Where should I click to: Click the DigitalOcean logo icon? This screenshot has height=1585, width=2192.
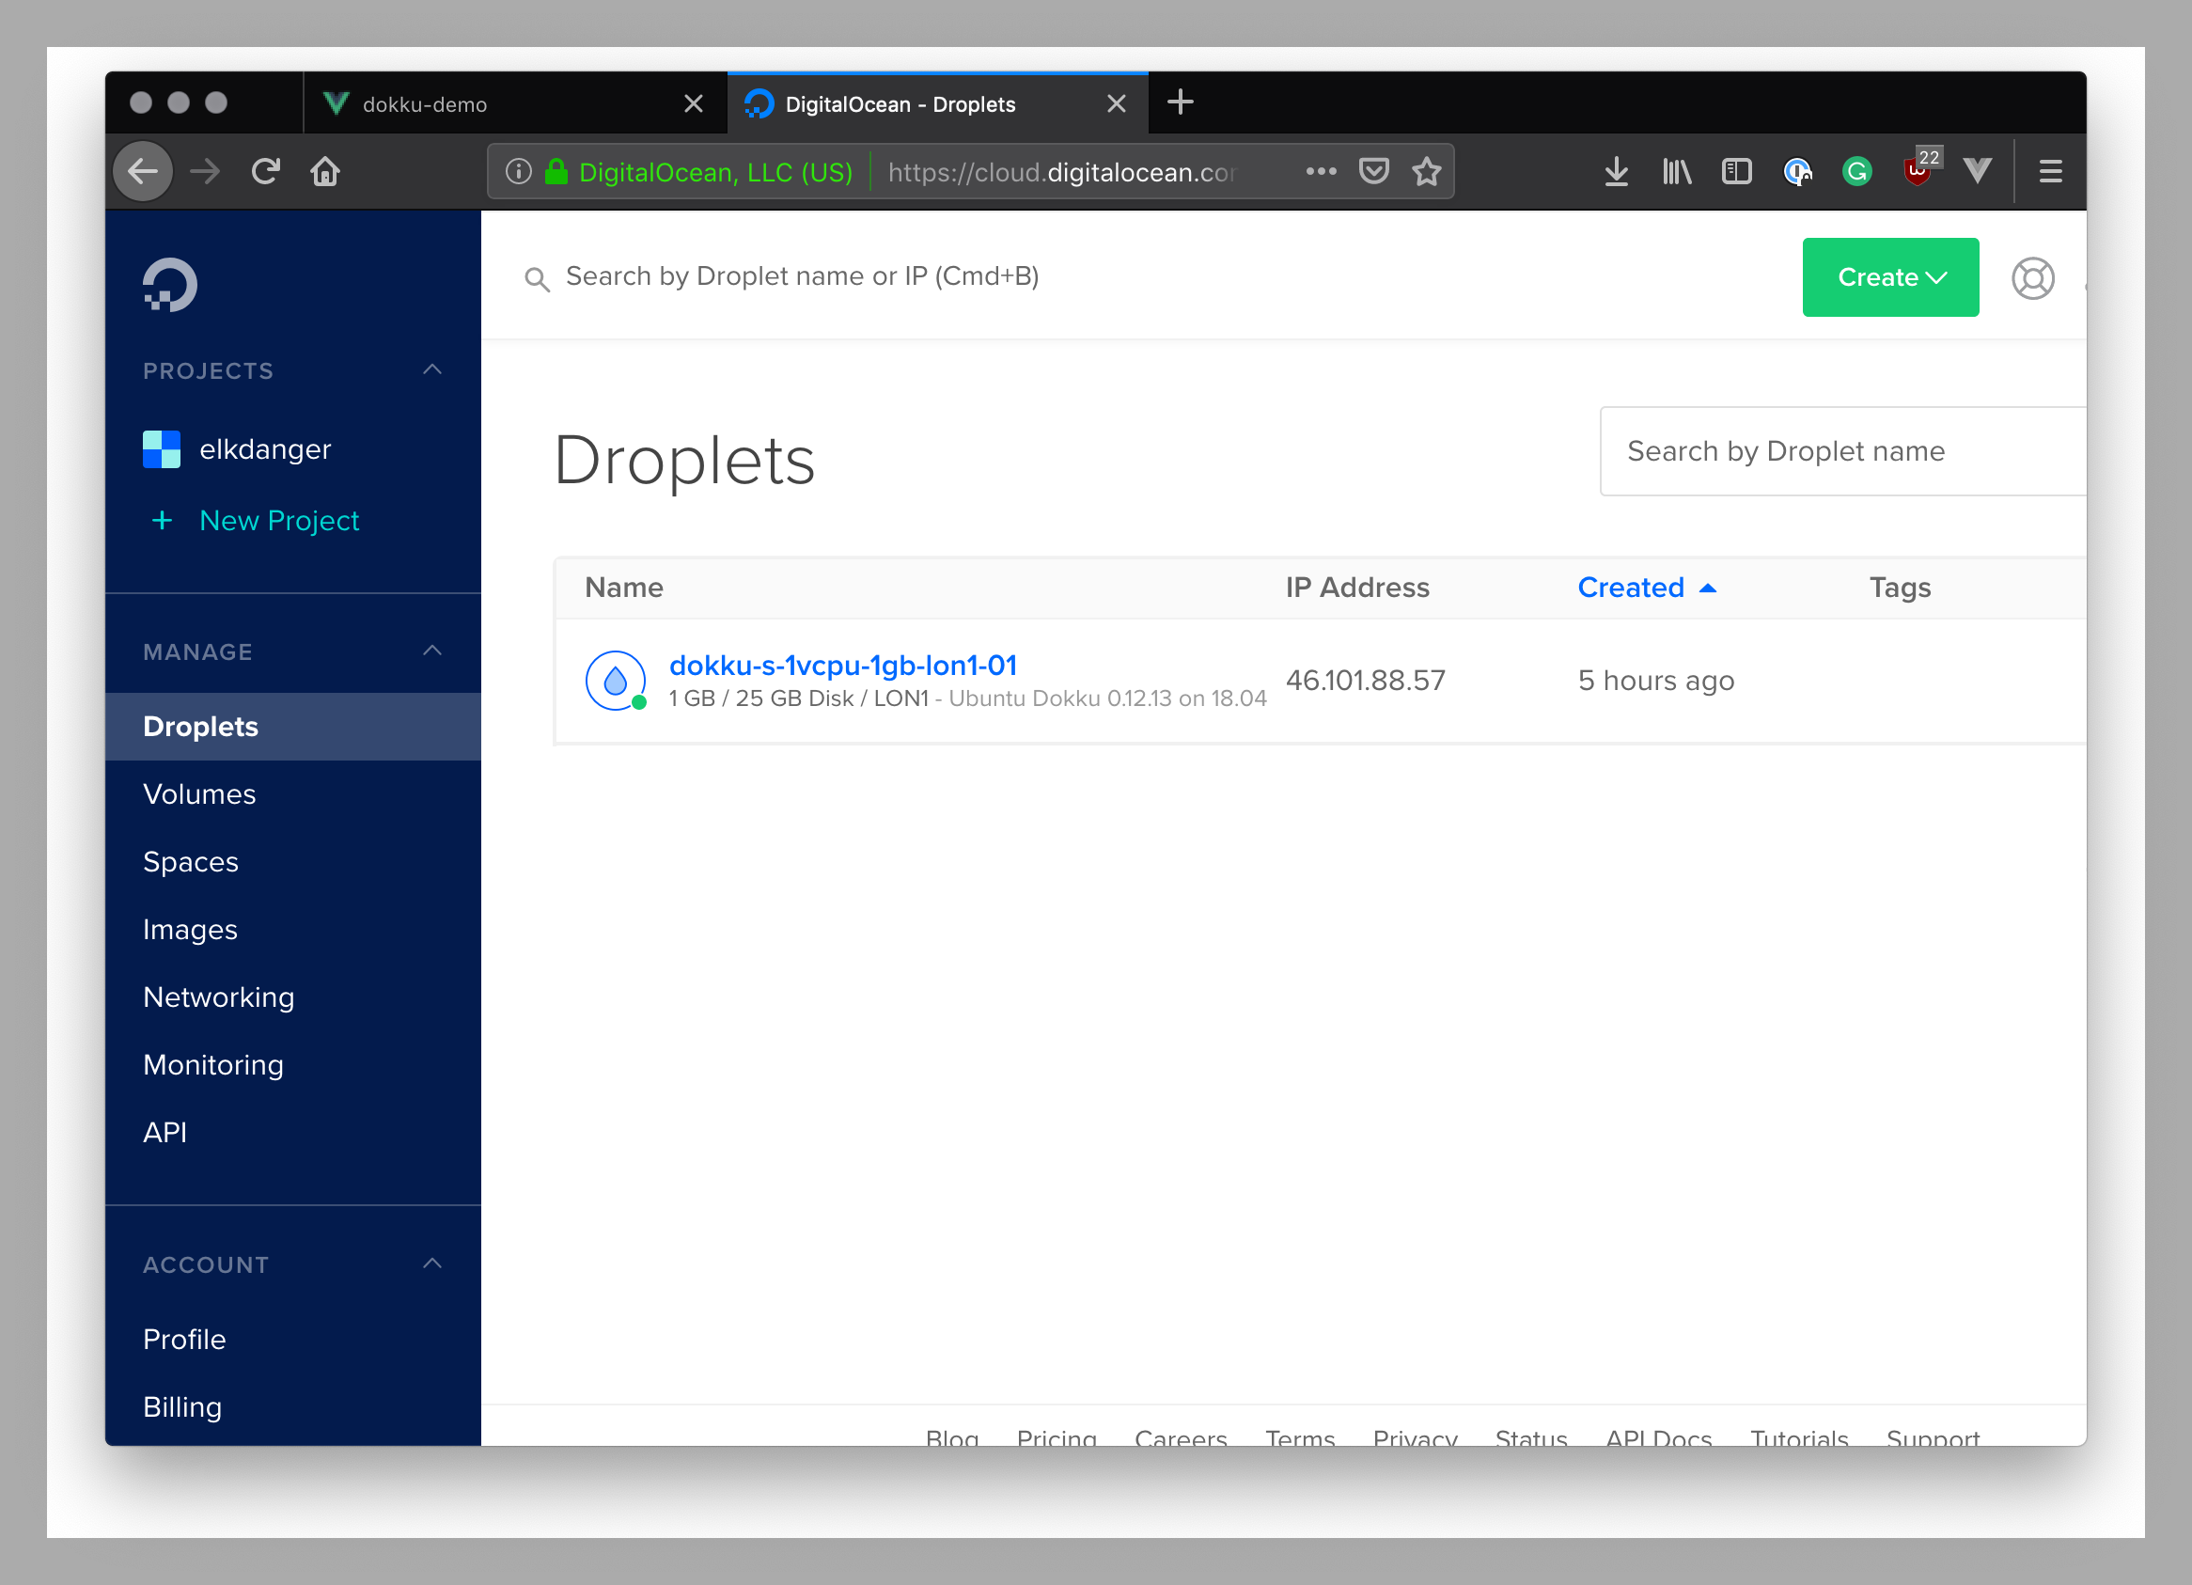(170, 284)
